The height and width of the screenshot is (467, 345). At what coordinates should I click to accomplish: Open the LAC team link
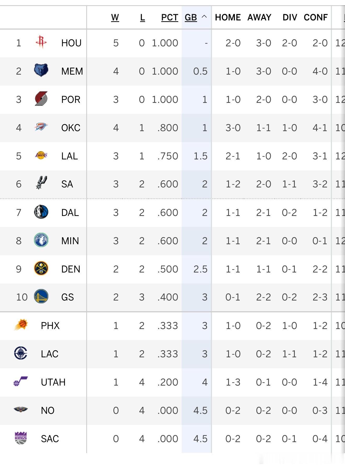50,354
